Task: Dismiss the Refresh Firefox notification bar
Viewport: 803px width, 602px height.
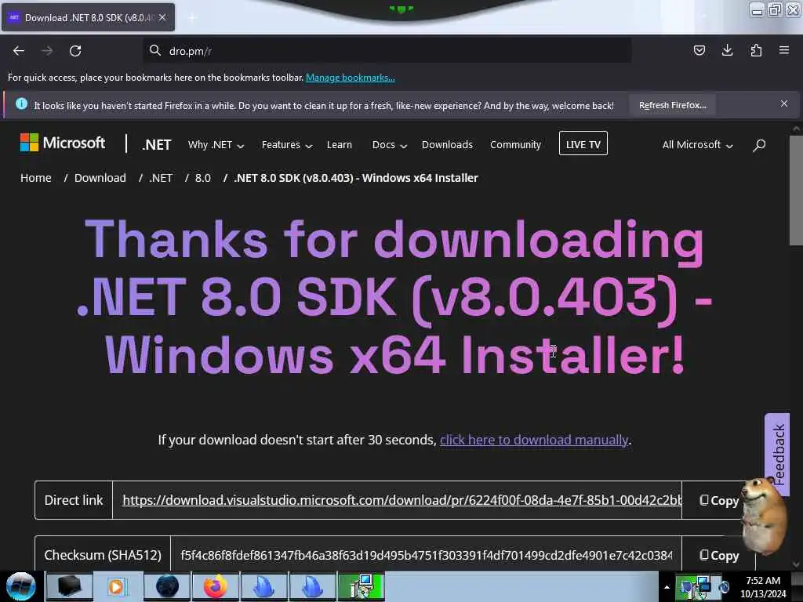Action: click(x=784, y=103)
